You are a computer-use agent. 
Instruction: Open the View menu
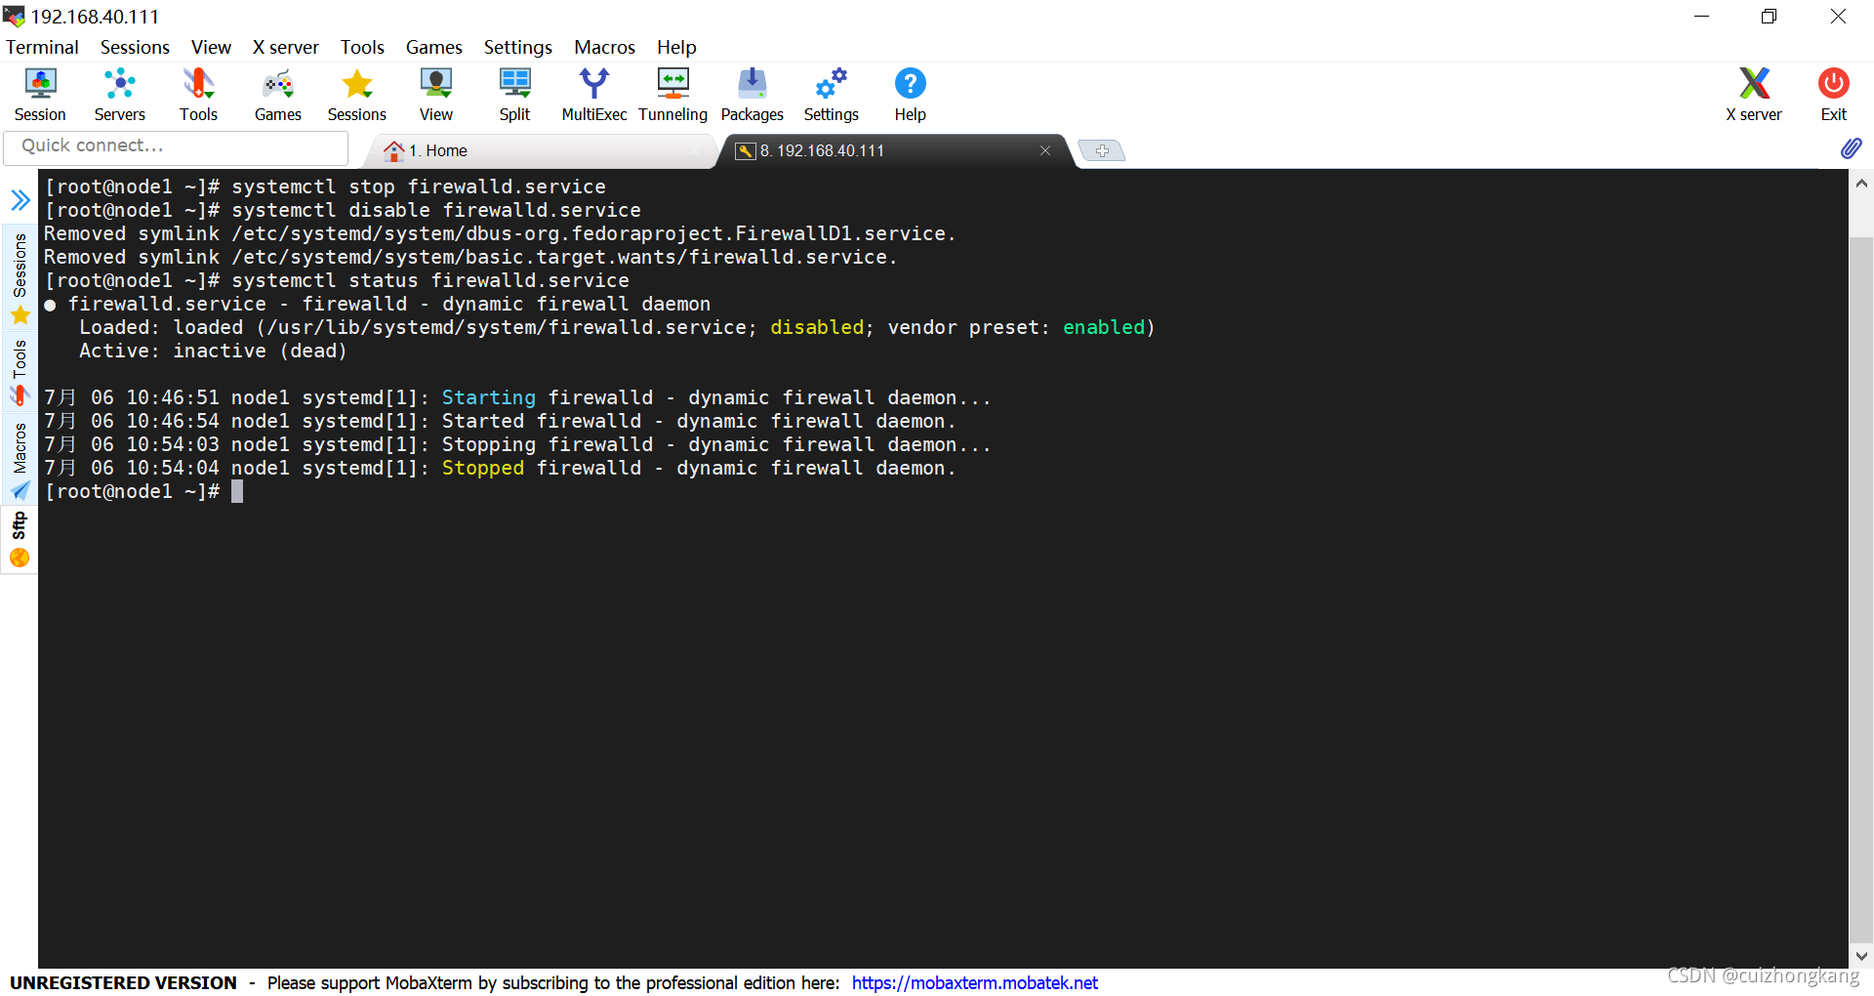pos(211,47)
